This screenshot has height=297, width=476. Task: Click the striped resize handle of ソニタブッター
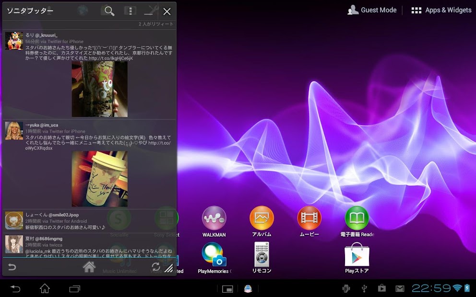pyautogui.click(x=168, y=268)
